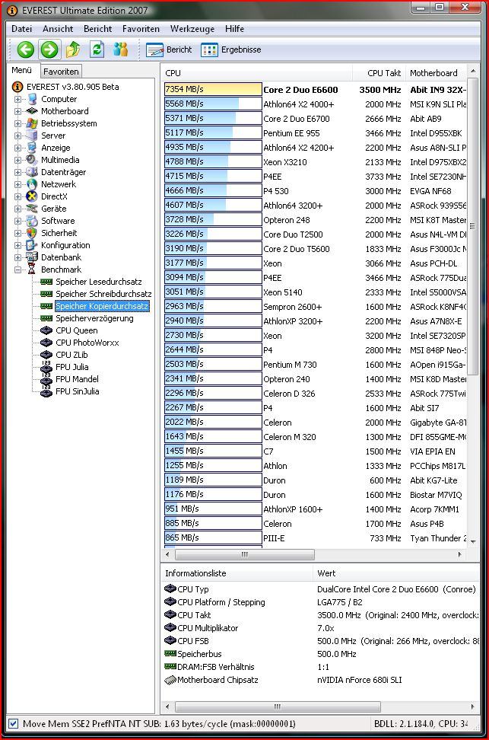Image resolution: width=489 pixels, height=740 pixels.
Task: Click the Sicherheit shield icon
Action: [x=32, y=233]
